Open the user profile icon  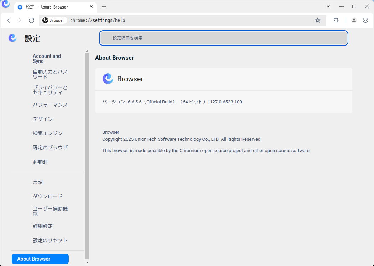pos(354,20)
